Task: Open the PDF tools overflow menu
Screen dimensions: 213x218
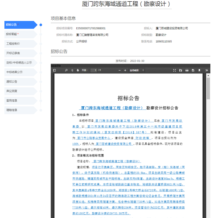Action: click(x=207, y=70)
